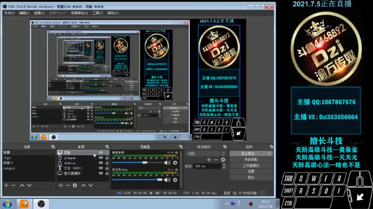The width and height of the screenshot is (373, 209).
Task: Select the jianpan source row
Action: point(83,157)
